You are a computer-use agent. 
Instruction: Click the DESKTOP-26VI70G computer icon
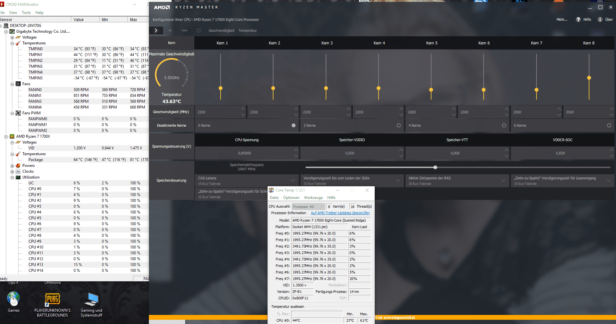tap(6, 26)
